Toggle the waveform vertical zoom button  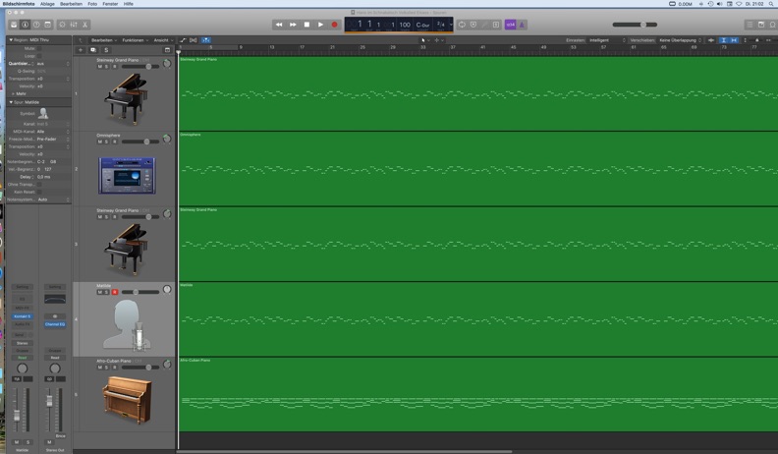(711, 40)
